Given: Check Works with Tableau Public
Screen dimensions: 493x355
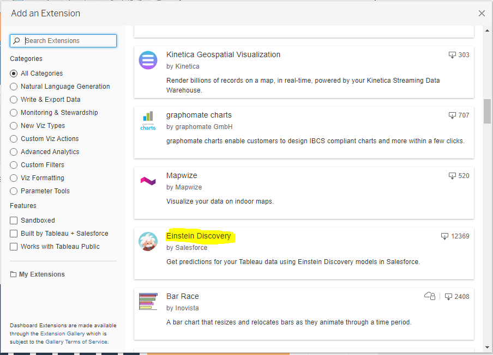Looking at the screenshot, I should tap(14, 247).
